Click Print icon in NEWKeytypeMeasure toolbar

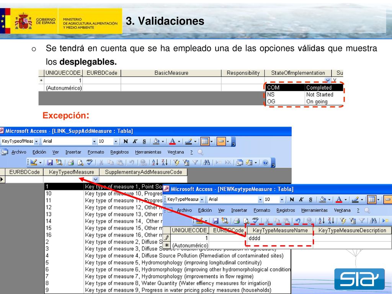click(x=237, y=221)
